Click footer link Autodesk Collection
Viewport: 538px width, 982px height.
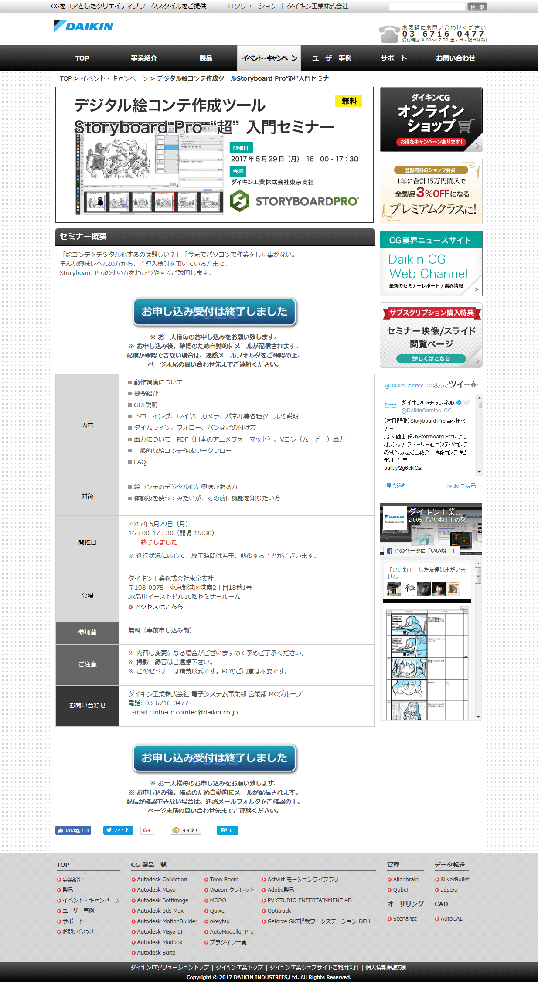pyautogui.click(x=162, y=880)
